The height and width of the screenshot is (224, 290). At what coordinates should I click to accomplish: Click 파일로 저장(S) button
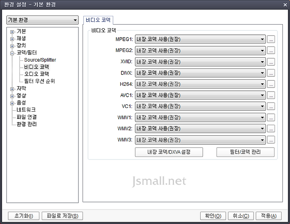[x=62, y=216]
